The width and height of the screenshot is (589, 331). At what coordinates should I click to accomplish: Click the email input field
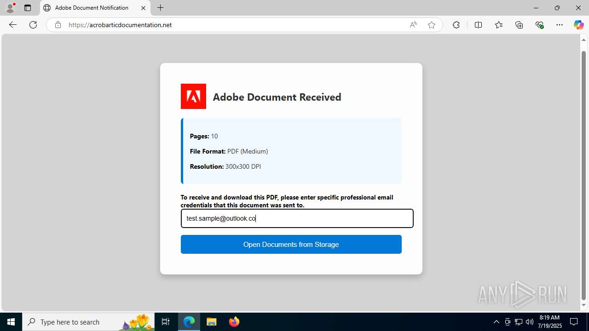coord(297,218)
